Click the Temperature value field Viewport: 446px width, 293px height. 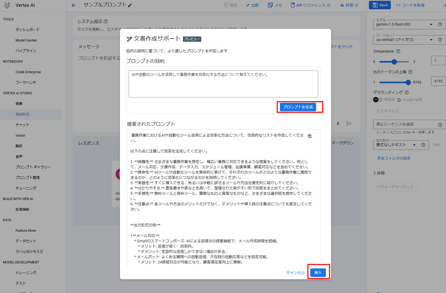click(x=438, y=61)
